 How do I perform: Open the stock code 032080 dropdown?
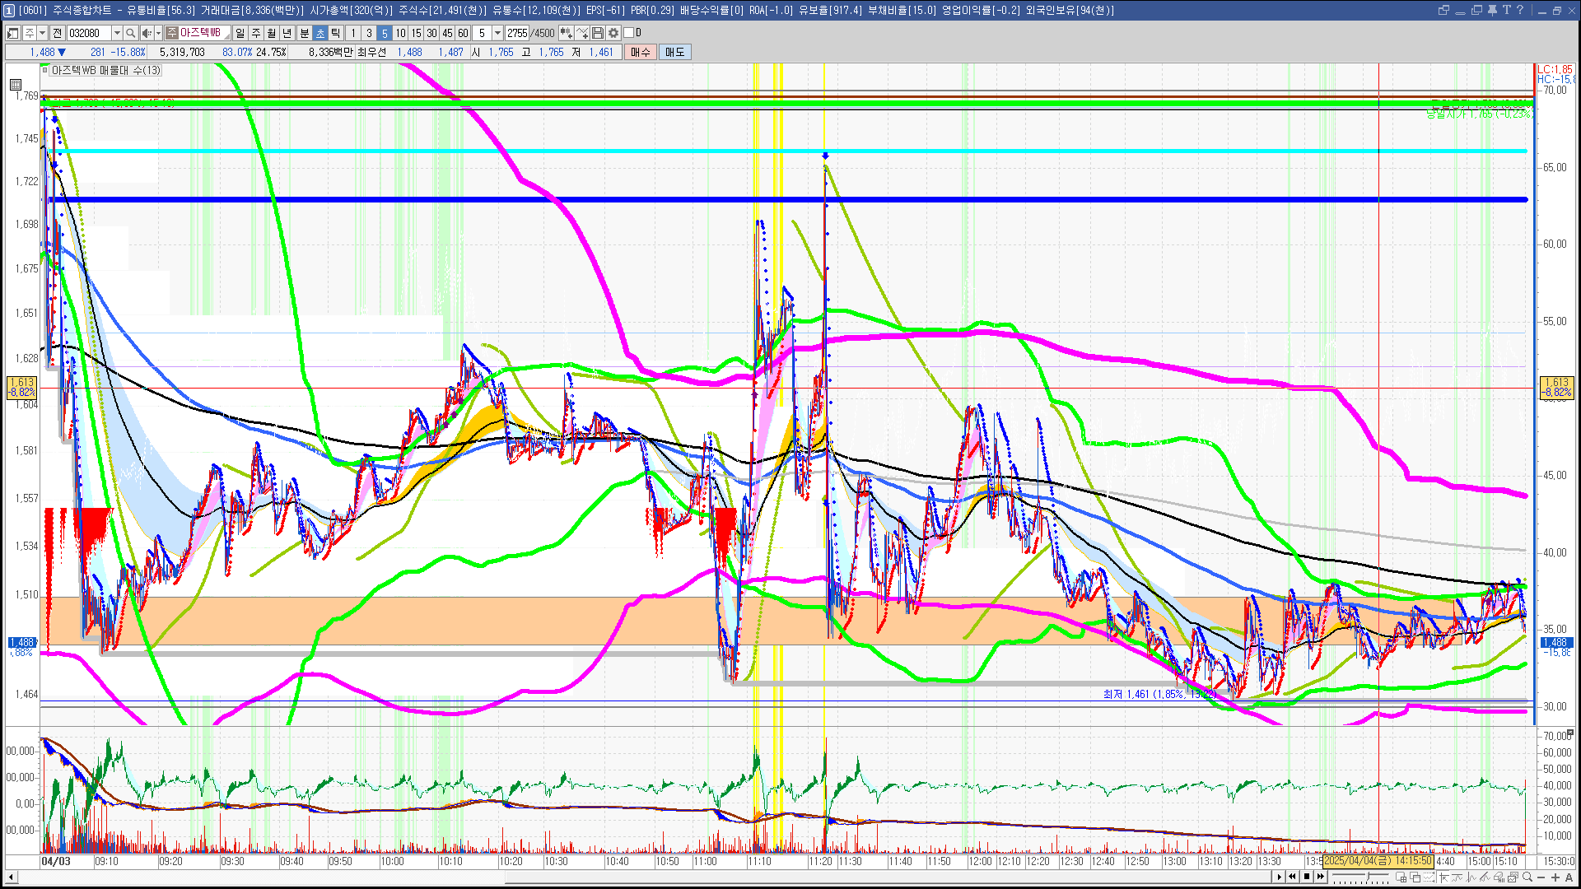click(117, 33)
